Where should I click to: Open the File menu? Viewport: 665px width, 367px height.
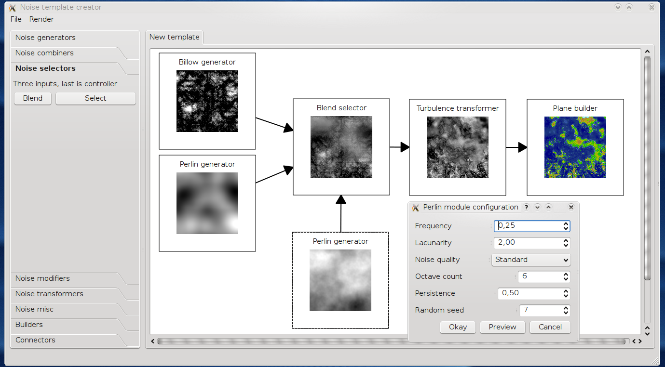16,19
